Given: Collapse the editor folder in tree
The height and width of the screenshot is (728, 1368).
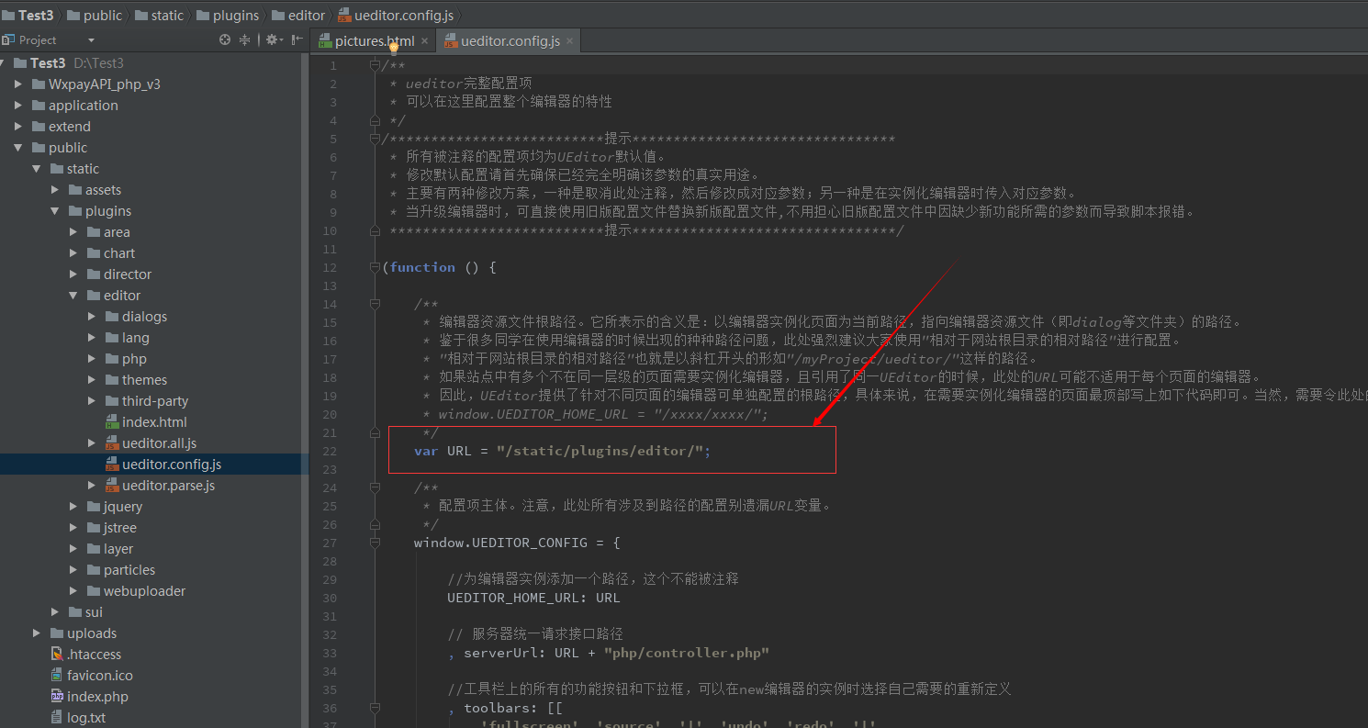Looking at the screenshot, I should pyautogui.click(x=73, y=295).
